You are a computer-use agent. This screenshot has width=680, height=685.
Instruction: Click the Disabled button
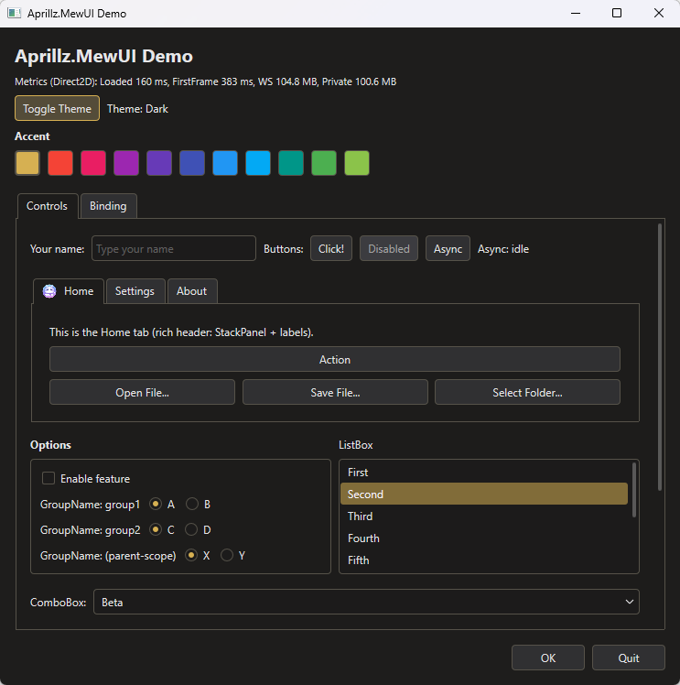[x=389, y=248]
